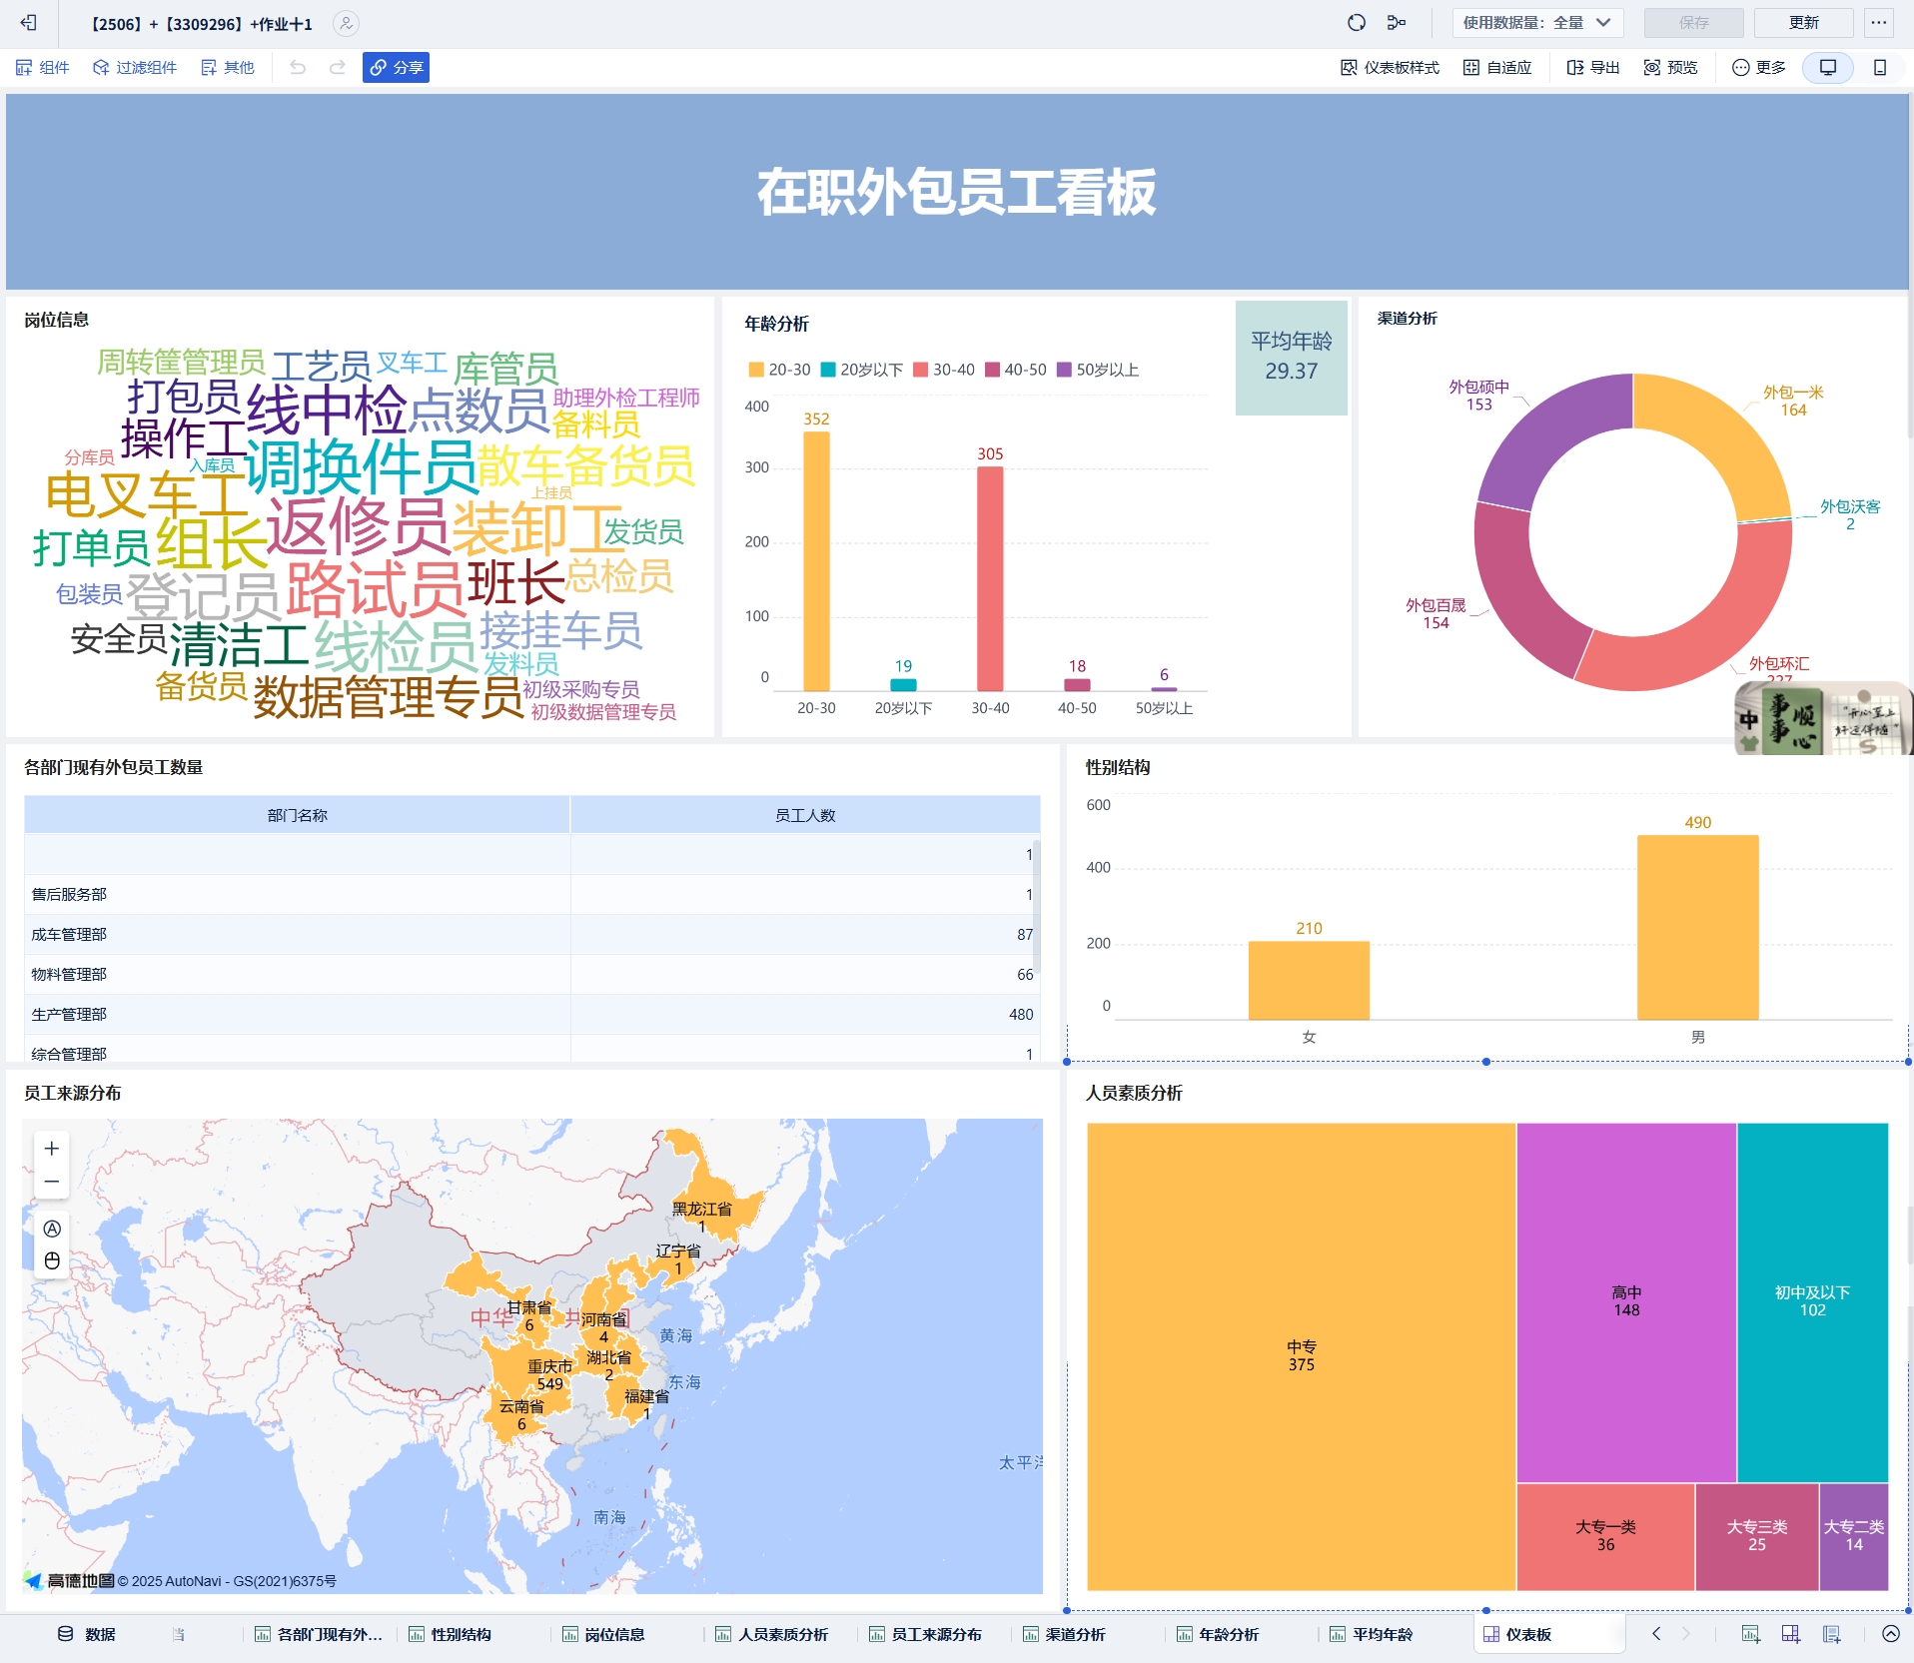Click the map zoom in plus button
The image size is (1914, 1663).
pyautogui.click(x=52, y=1149)
